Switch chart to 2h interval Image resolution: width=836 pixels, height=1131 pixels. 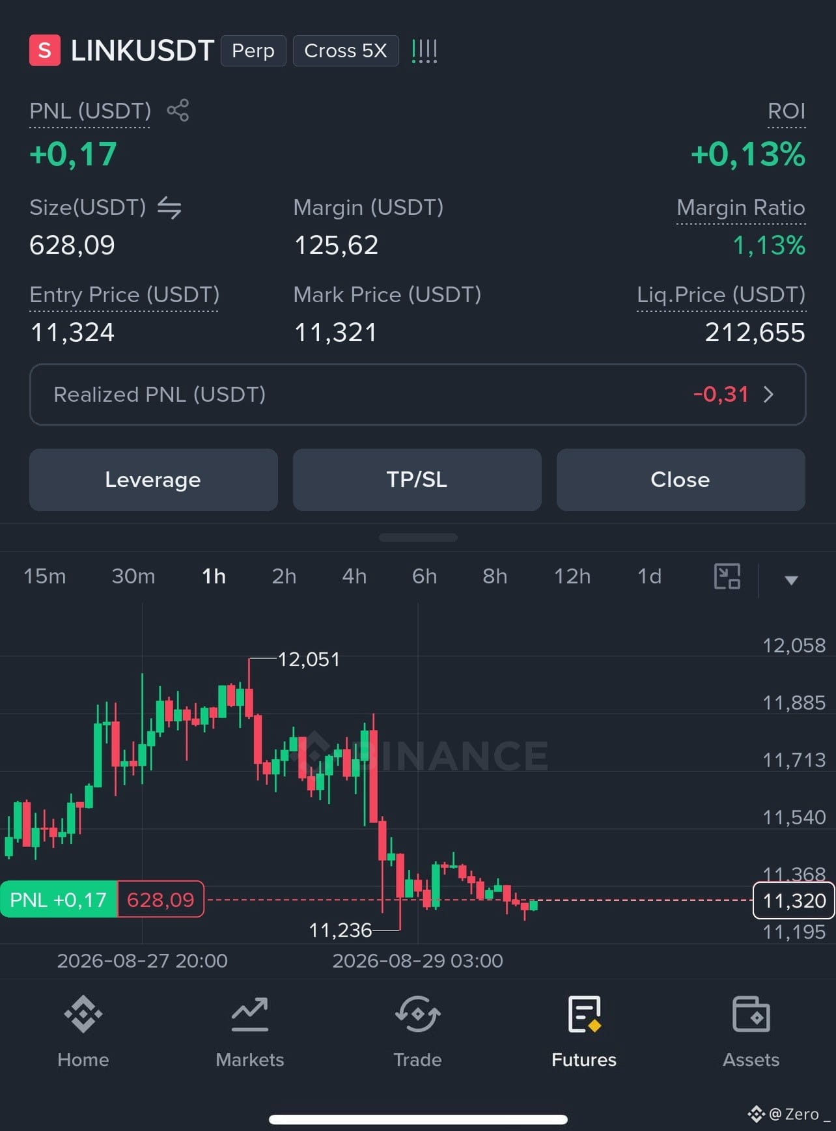point(284,576)
